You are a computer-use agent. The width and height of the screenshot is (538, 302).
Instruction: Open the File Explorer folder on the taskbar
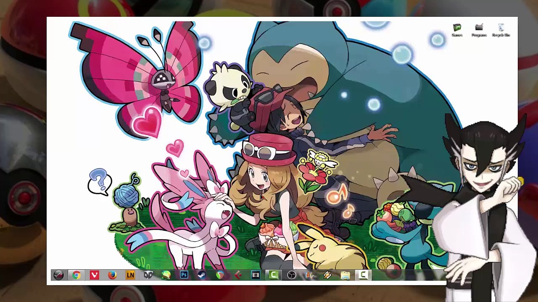tap(345, 275)
